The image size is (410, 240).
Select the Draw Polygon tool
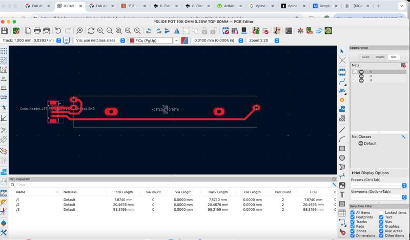(342, 167)
